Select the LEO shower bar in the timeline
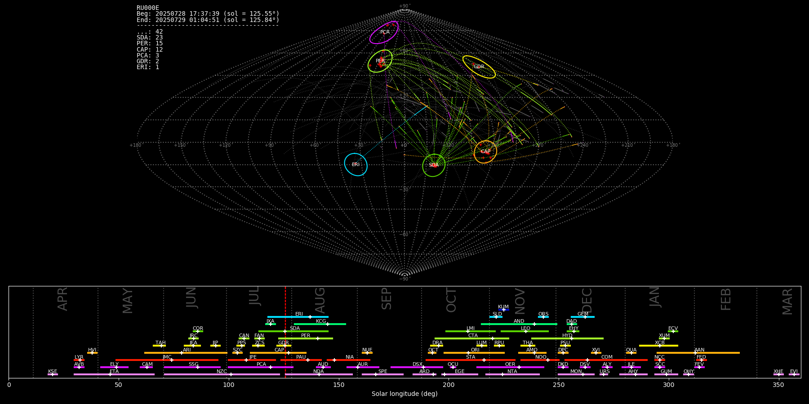 [x=525, y=331]
